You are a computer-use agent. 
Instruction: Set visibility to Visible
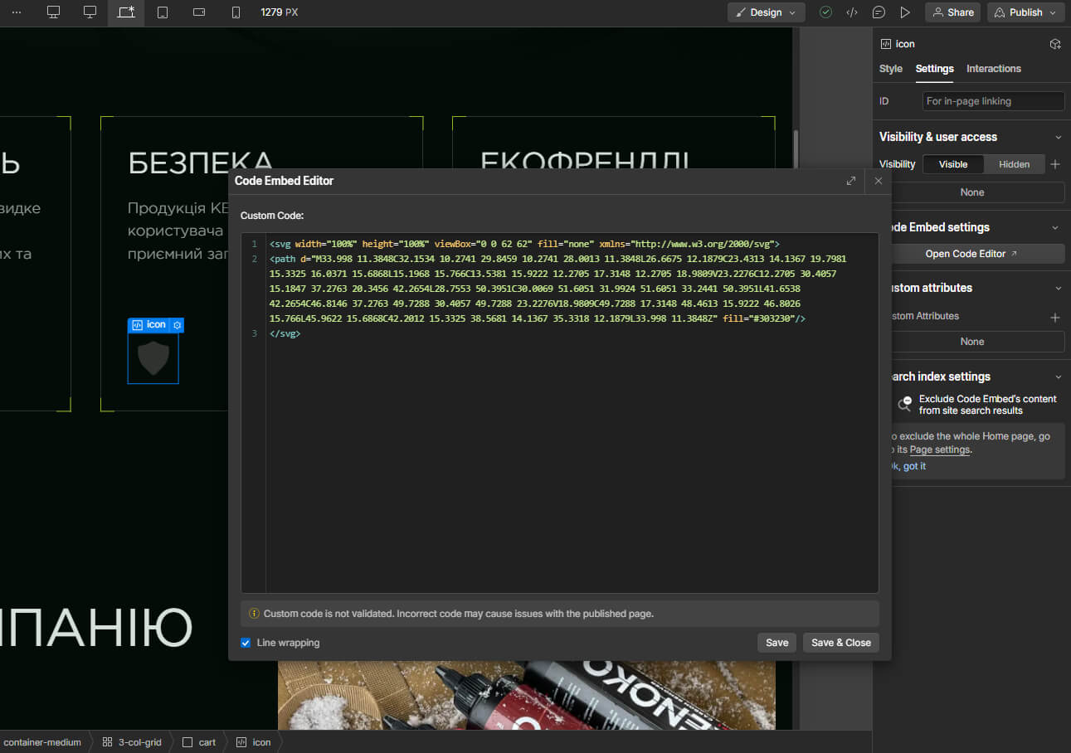953,164
